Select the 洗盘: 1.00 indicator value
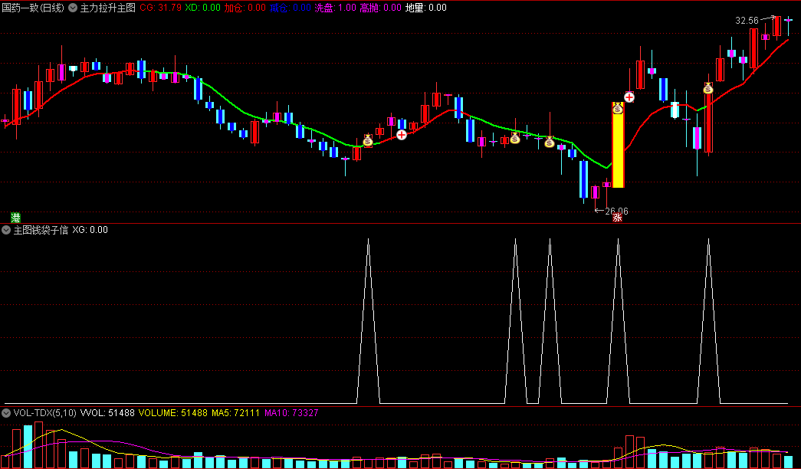801x469 pixels. click(335, 8)
